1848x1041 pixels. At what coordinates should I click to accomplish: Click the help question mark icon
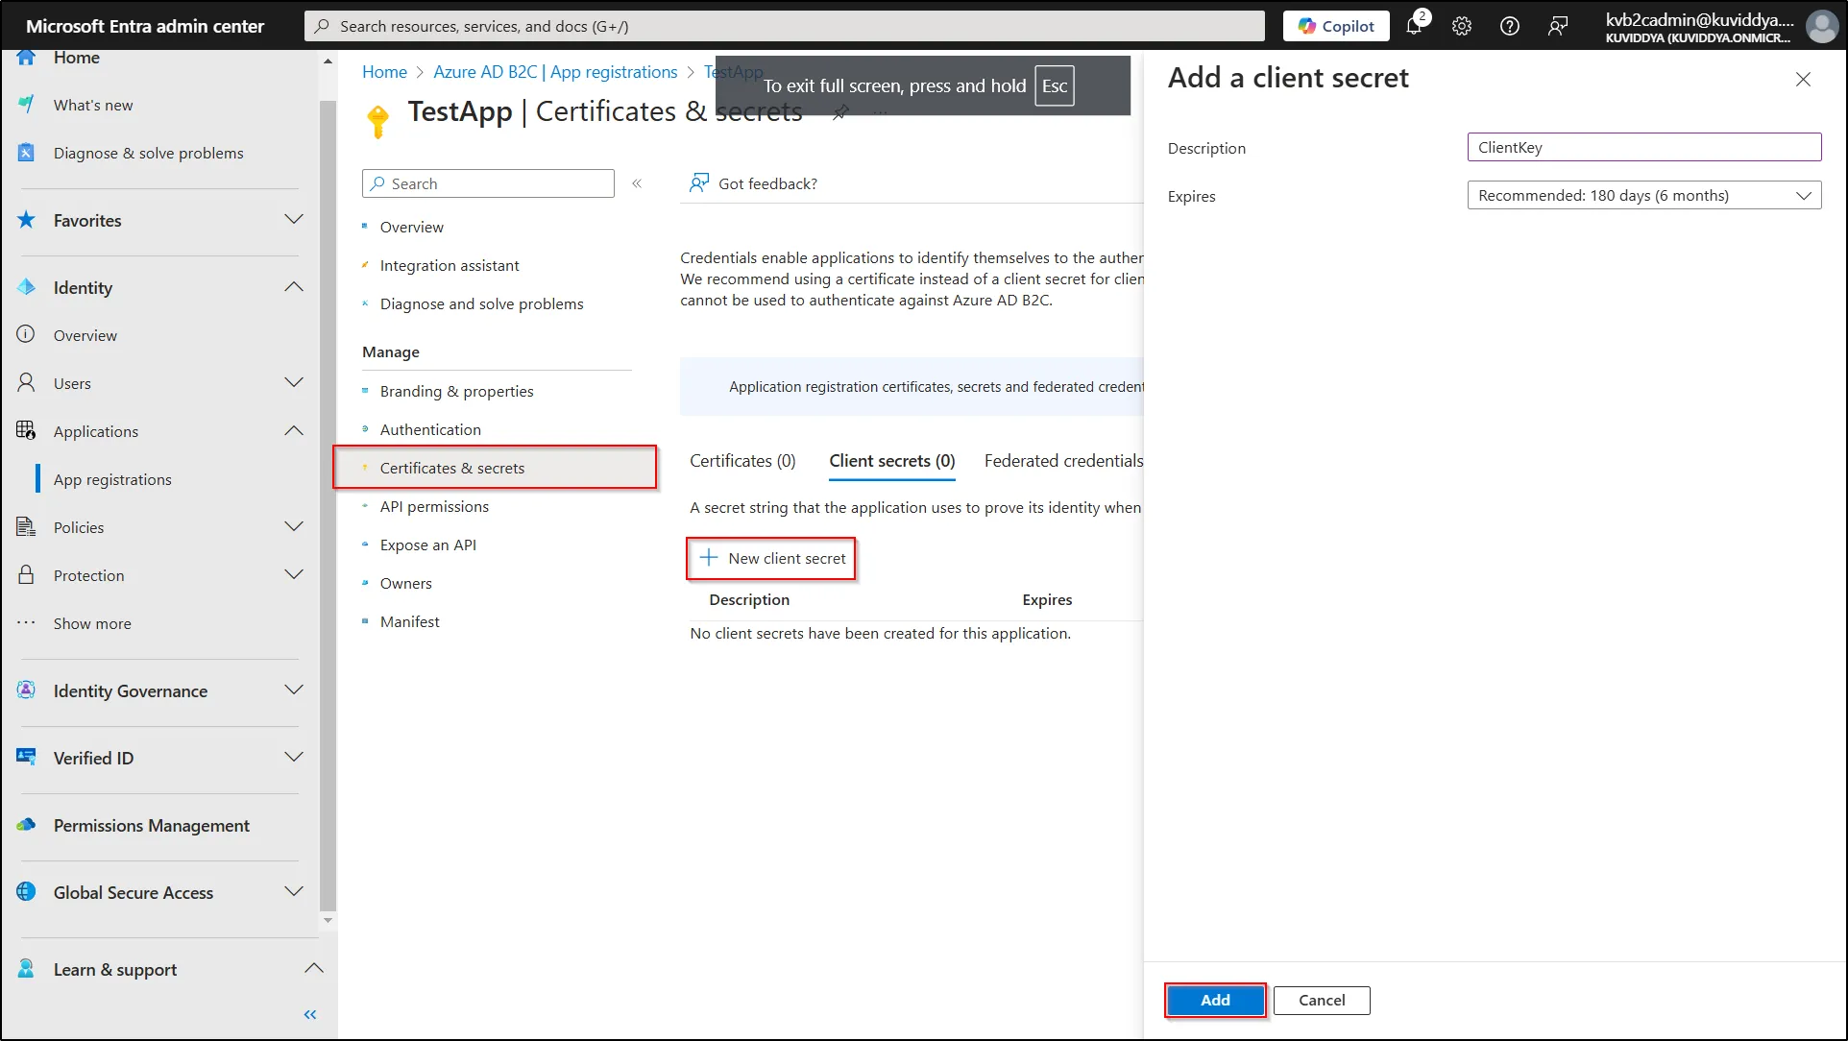pos(1510,26)
